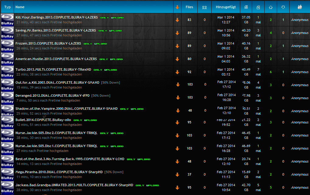
Task: Download Bullet.2014 torrent via orange arrow
Action: tap(177, 122)
